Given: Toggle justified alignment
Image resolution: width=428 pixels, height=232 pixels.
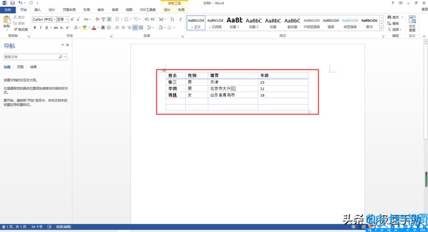Looking at the screenshot, I should point(135,28).
